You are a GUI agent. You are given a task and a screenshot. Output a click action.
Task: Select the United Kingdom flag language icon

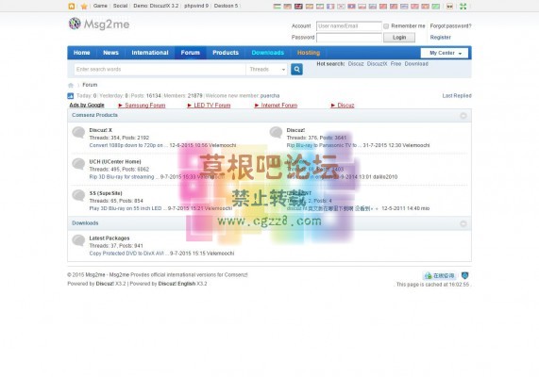[298, 7]
